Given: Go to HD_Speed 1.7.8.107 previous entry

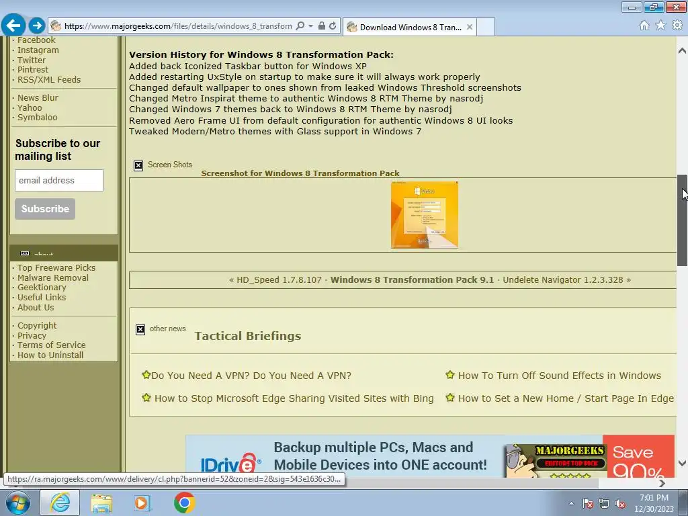Looking at the screenshot, I should pyautogui.click(x=279, y=280).
